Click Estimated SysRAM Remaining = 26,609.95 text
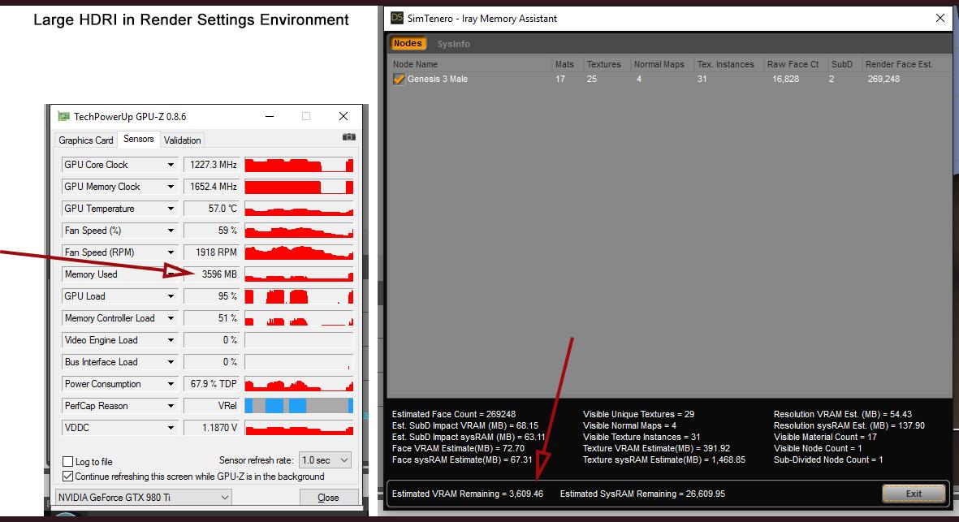The image size is (959, 522). click(x=642, y=494)
